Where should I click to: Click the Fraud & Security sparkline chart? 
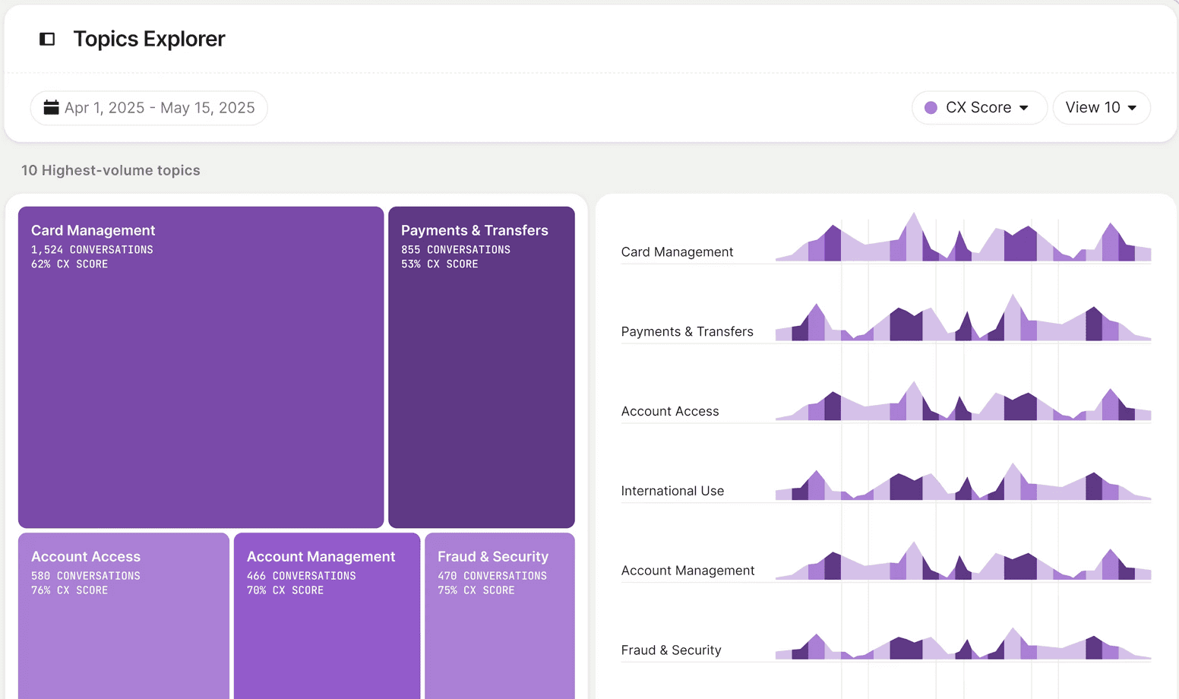pos(963,644)
